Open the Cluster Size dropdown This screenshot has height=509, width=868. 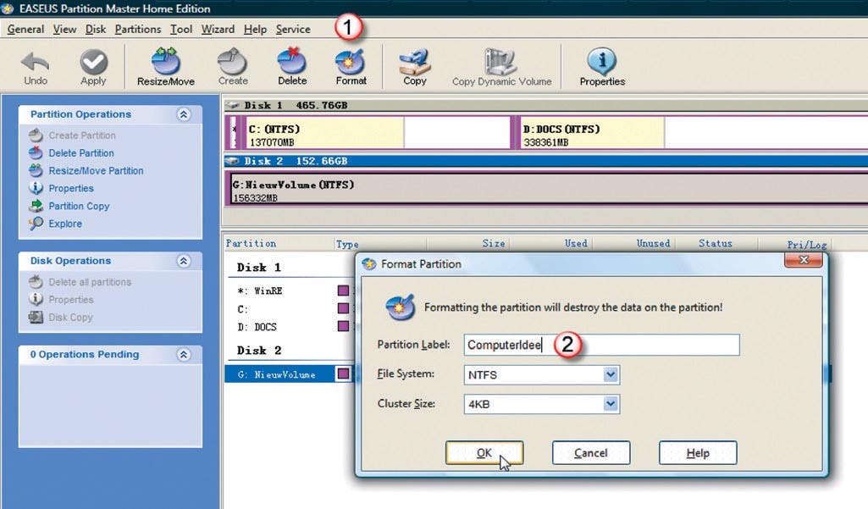click(x=610, y=404)
